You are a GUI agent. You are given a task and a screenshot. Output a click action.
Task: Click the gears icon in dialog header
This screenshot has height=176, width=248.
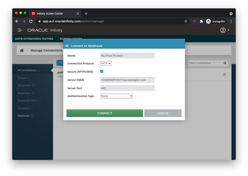tap(67, 46)
